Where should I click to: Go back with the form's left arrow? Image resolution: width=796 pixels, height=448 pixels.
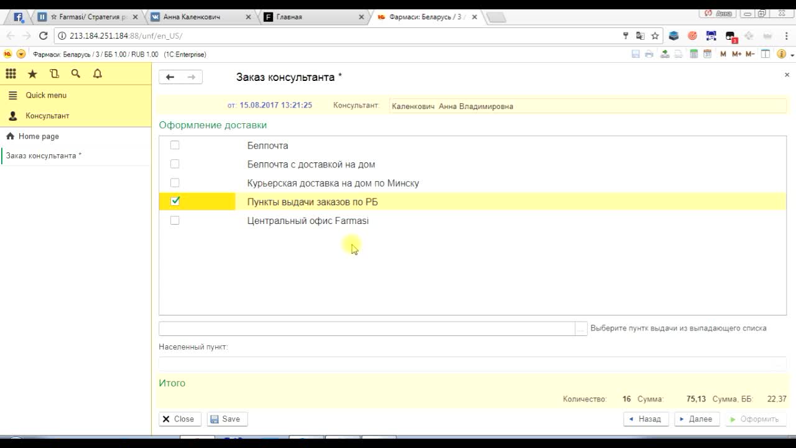coord(170,77)
